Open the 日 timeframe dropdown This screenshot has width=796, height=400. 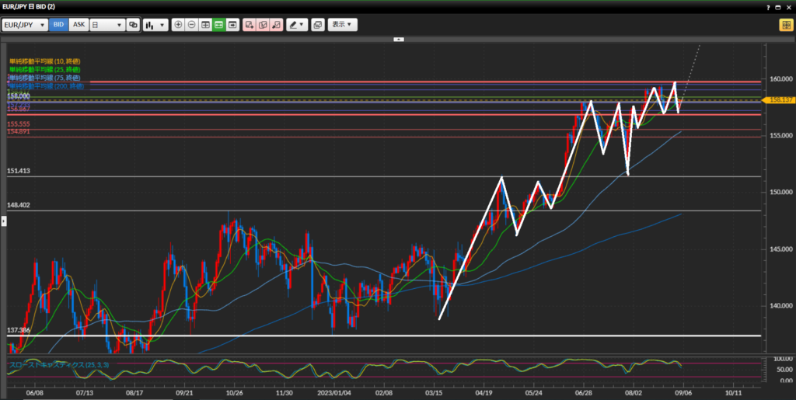pos(107,25)
